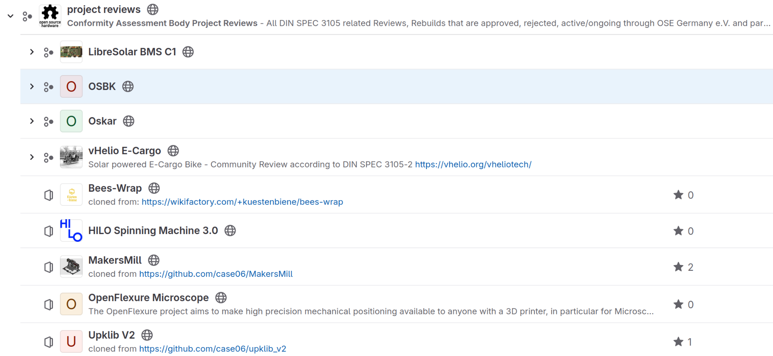Click the project icon on OpenFlexure Microscope row
The image size is (773, 356).
49,305
